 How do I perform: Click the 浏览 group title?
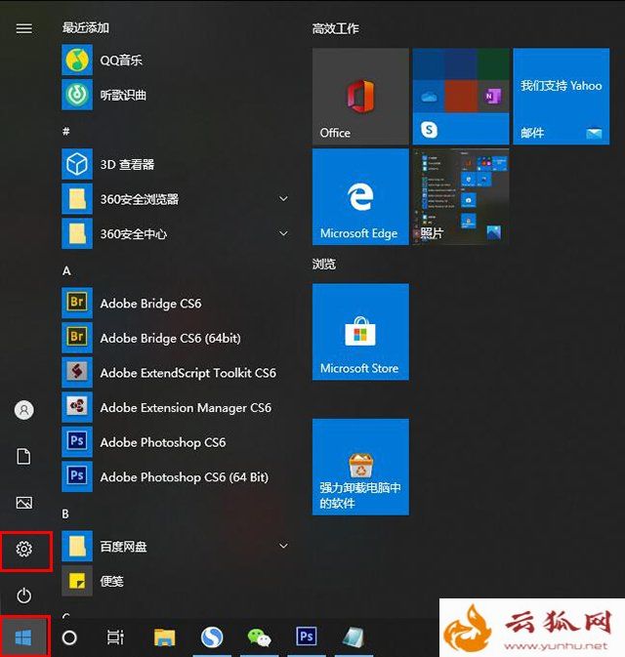pyautogui.click(x=323, y=264)
